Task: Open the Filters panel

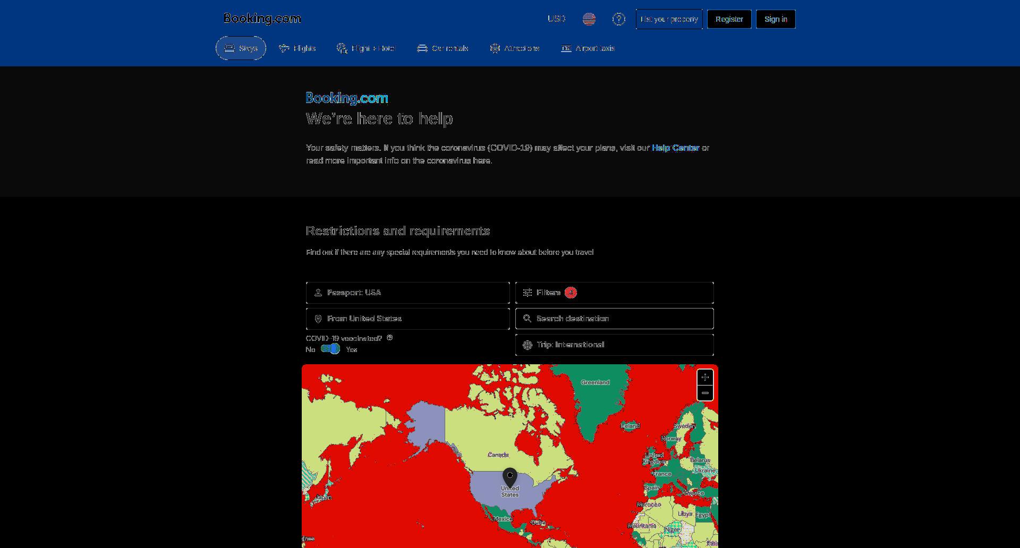Action: [614, 293]
